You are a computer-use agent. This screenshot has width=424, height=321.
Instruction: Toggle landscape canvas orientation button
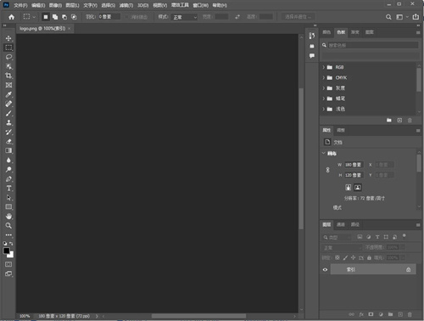coord(358,188)
